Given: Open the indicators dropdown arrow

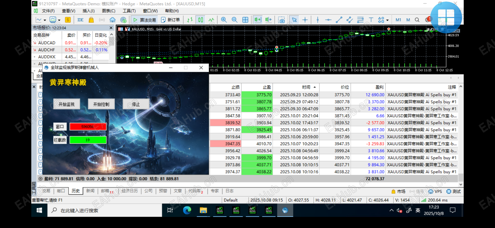Looking at the screenshot, I should [x=59, y=20].
